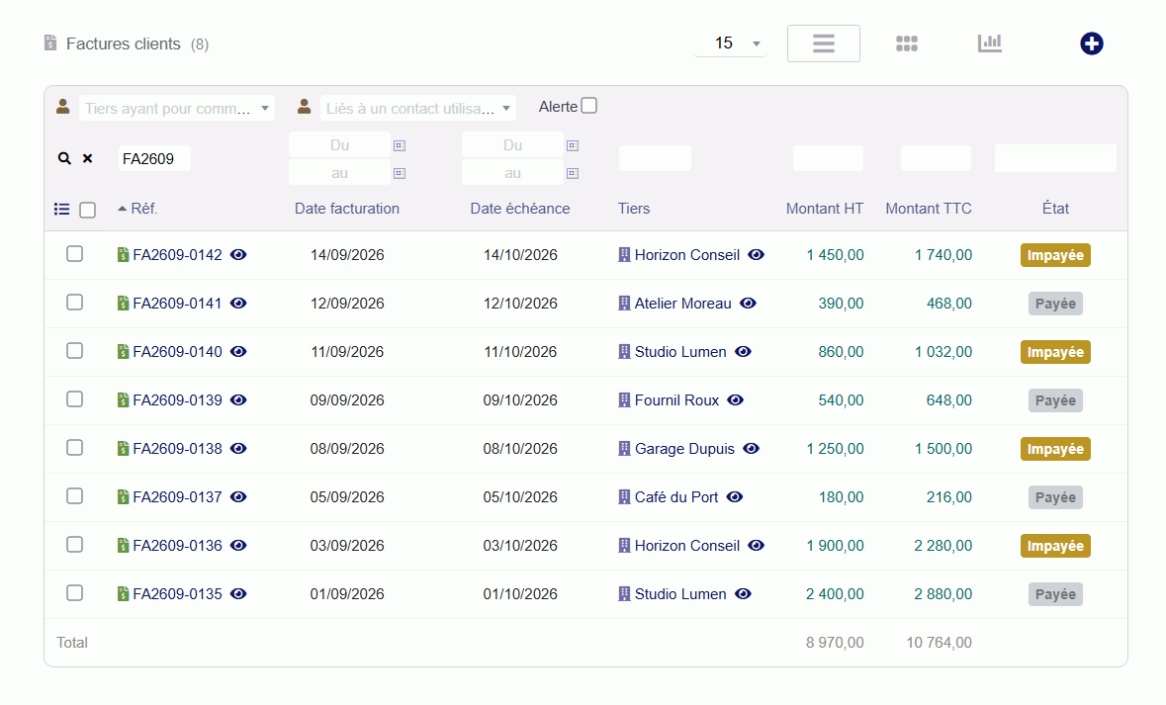Open the column selector list icon
This screenshot has height=705, width=1166.
point(61,209)
